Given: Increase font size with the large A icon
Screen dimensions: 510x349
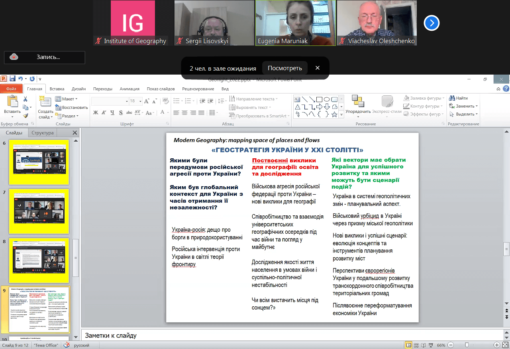Looking at the screenshot, I should [x=147, y=101].
